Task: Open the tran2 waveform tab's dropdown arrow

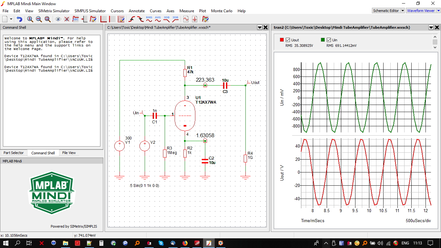Action: [431, 27]
